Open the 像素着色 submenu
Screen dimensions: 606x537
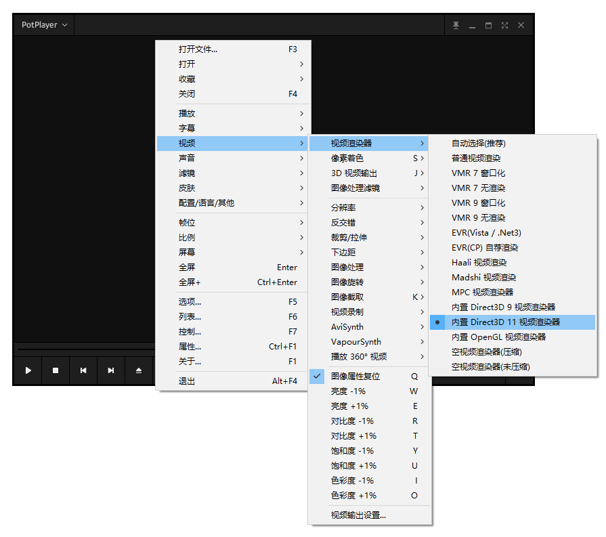370,158
